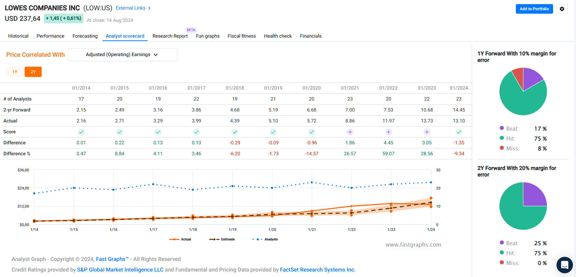Click the 01/2023 beat plus icon
Screen dimensions: 576x277
(427, 132)
